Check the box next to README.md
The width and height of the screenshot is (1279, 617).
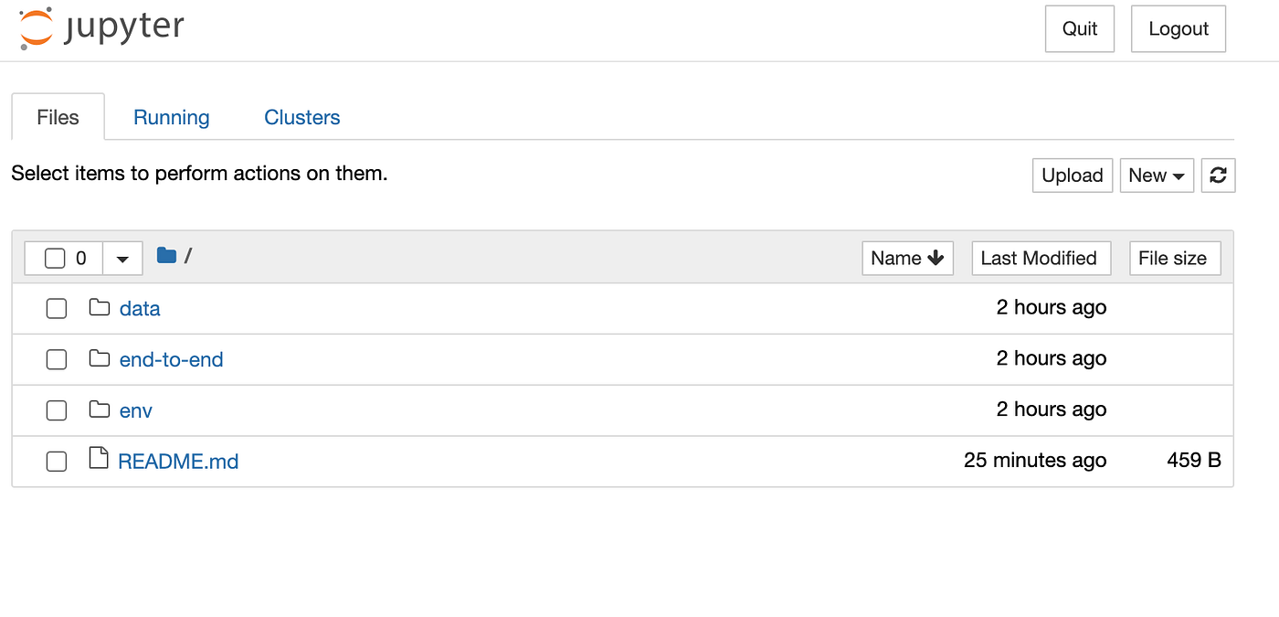pyautogui.click(x=56, y=462)
